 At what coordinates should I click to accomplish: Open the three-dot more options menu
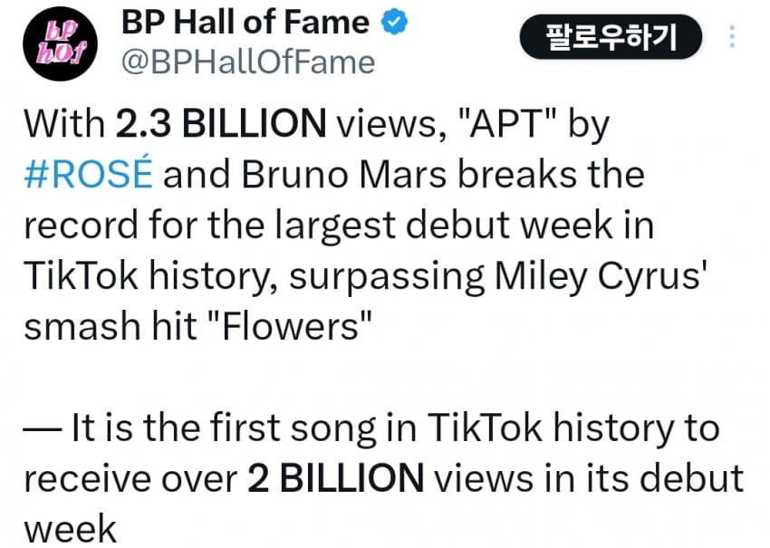pos(732,37)
